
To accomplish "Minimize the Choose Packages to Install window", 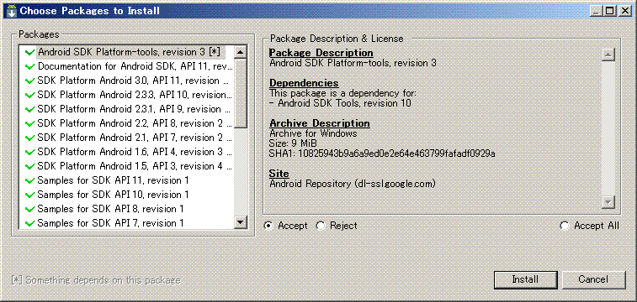I will point(597,11).
